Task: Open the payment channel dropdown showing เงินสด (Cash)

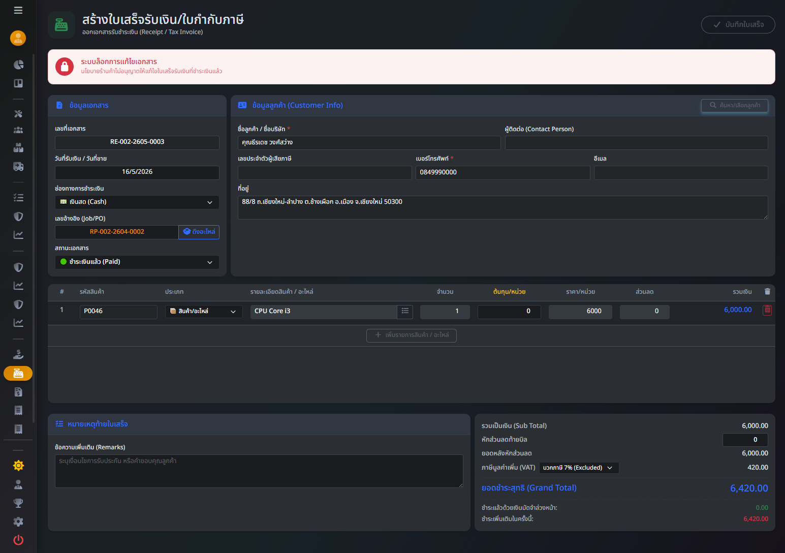Action: click(137, 202)
